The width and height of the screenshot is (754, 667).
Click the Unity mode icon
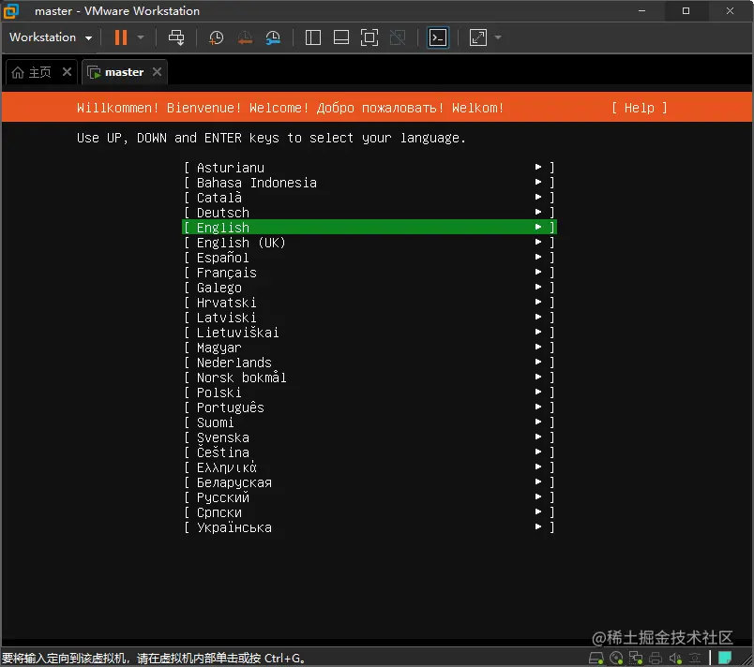(398, 37)
